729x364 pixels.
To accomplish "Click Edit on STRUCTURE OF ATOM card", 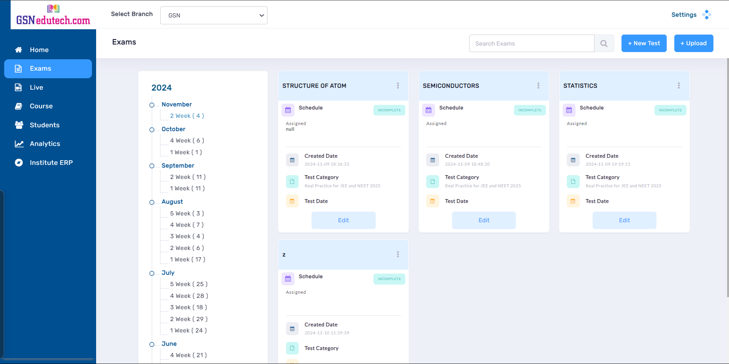I will 343,220.
